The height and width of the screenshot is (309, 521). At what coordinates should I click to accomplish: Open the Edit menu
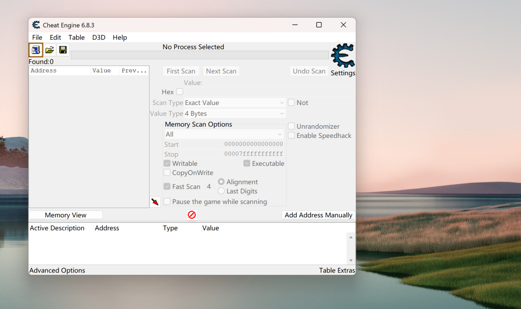(55, 38)
